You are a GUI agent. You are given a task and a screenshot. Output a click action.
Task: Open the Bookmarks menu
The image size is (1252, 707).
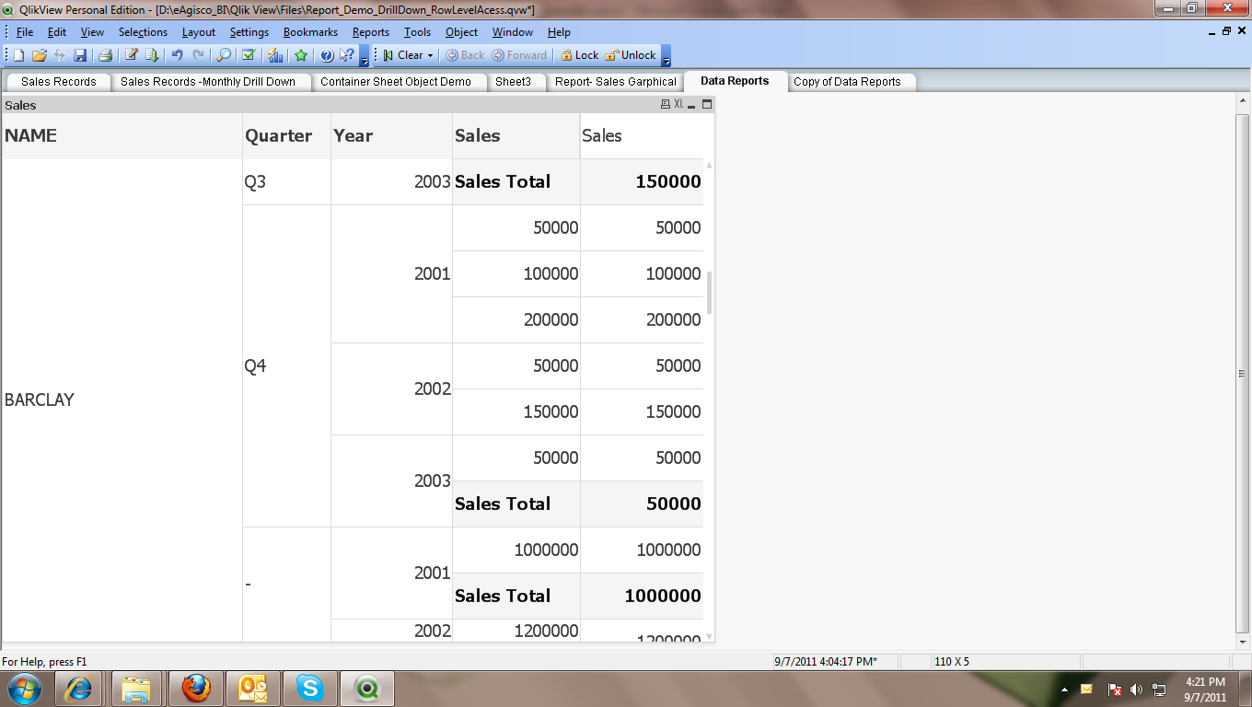[x=310, y=32]
